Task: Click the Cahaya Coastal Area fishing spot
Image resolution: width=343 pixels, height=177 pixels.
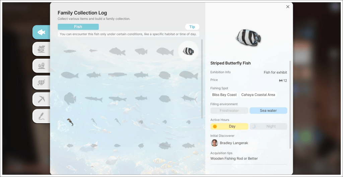Action: [x=258, y=95]
